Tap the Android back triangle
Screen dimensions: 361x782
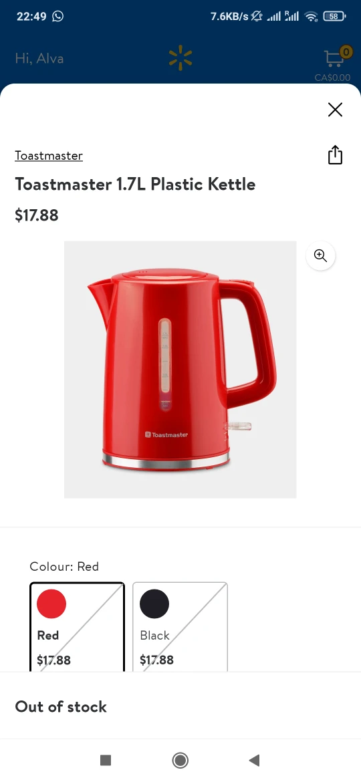pyautogui.click(x=254, y=760)
